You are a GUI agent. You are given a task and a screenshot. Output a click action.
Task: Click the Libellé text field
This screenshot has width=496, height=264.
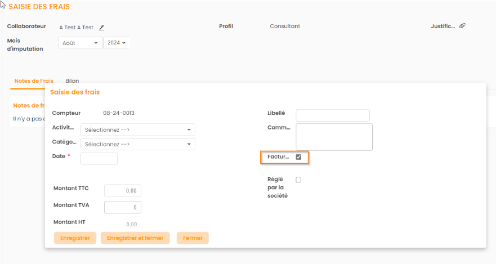click(332, 115)
